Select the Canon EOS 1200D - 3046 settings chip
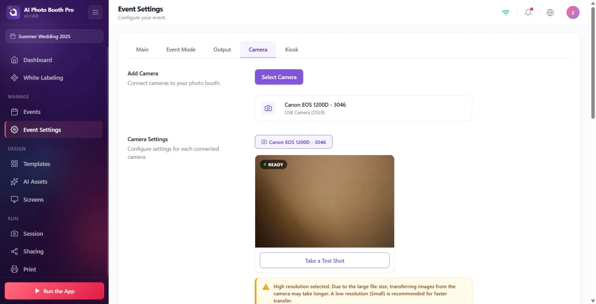Viewport: 596px width, 304px height. 294,142
